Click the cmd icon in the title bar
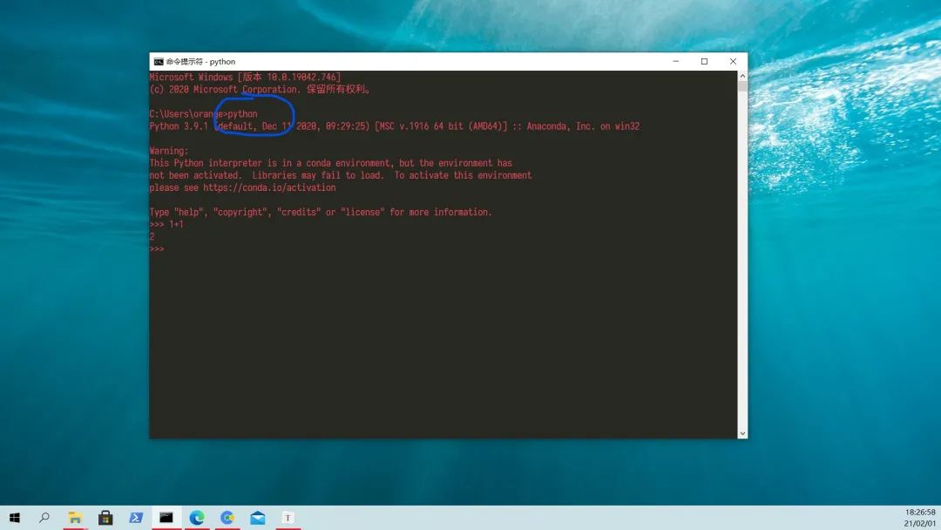Image resolution: width=941 pixels, height=530 pixels. [159, 62]
